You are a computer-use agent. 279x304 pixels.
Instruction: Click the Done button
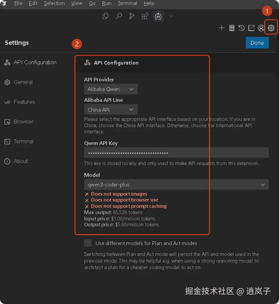pos(257,43)
